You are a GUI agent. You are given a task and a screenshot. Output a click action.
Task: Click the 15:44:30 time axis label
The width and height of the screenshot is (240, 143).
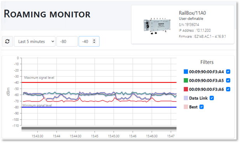[76, 136]
